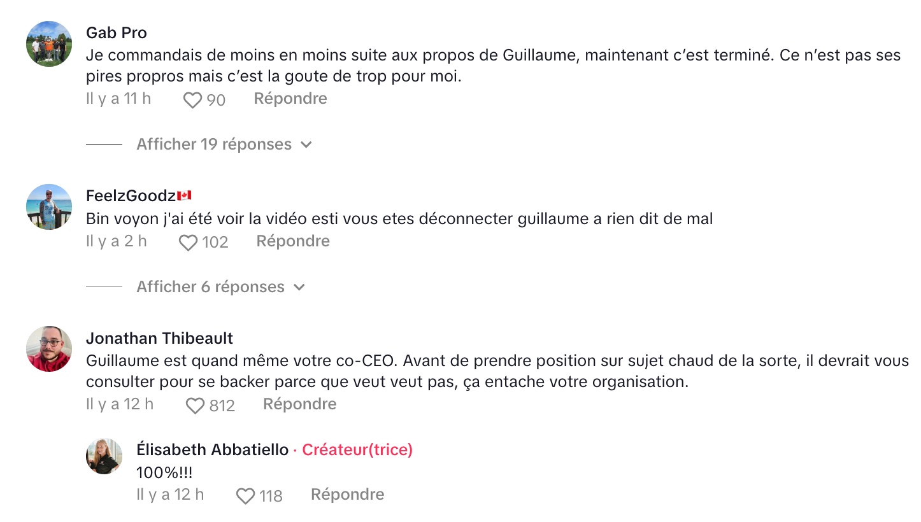Like FeelzGoodz's comment with the heart icon
This screenshot has width=921, height=522.
click(188, 243)
